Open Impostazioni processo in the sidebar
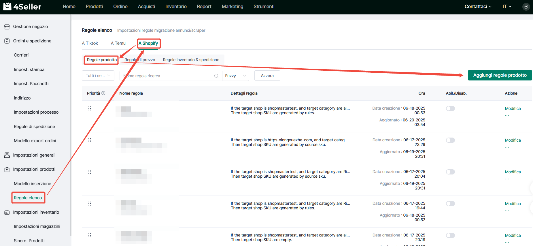This screenshot has width=533, height=246. pos(36,112)
